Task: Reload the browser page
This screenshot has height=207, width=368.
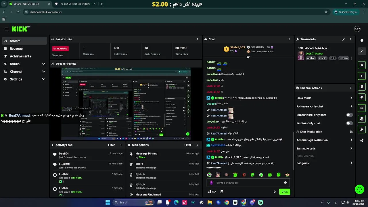Action: (18, 12)
